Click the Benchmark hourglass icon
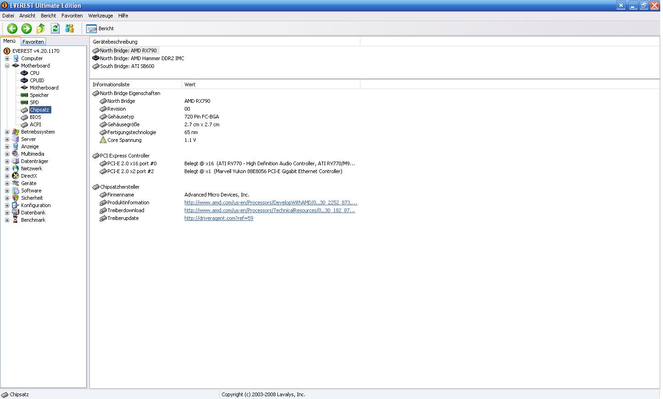Viewport: 663px width, 399px height. pos(16,220)
